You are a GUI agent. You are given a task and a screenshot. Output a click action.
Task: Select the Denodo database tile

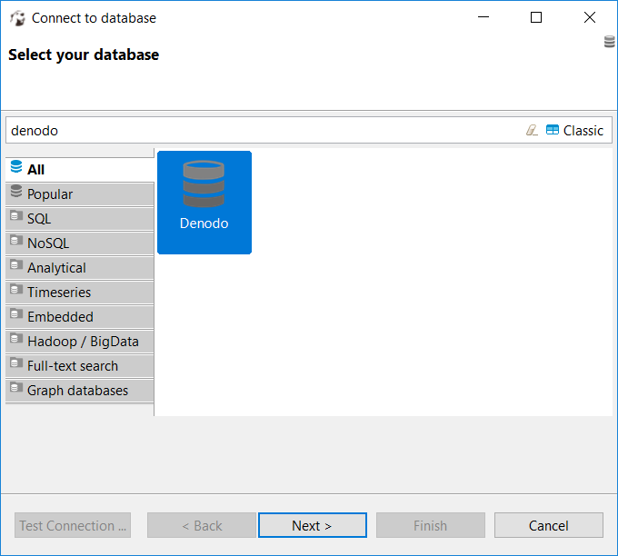coord(204,203)
